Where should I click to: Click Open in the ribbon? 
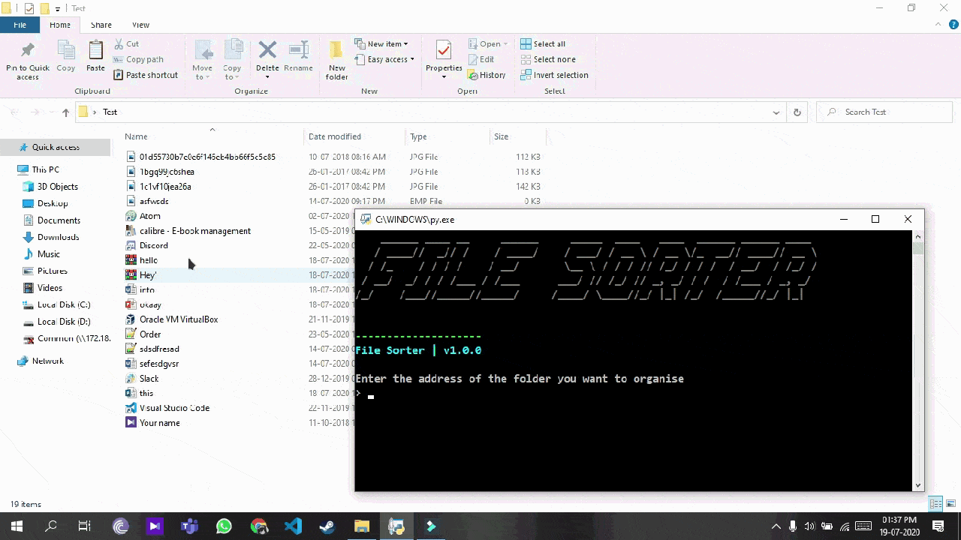tap(489, 43)
